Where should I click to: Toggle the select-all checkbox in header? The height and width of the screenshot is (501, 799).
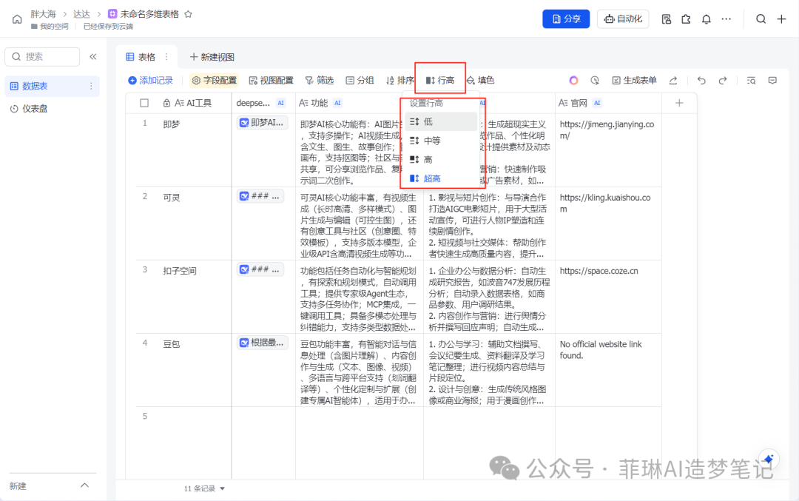click(144, 103)
